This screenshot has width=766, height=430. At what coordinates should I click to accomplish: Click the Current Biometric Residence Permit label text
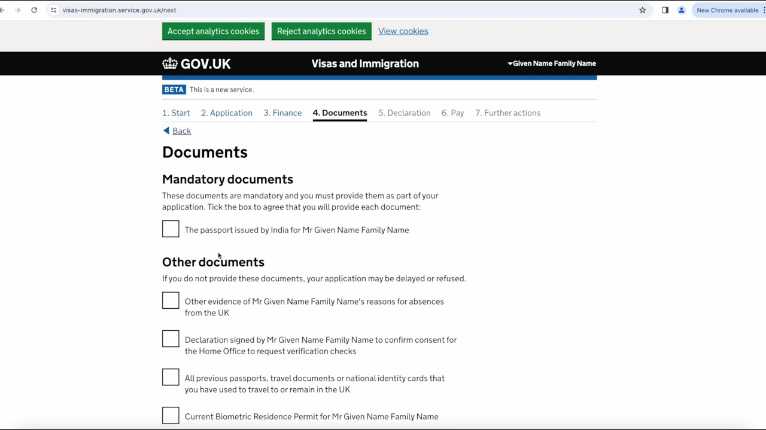click(312, 417)
